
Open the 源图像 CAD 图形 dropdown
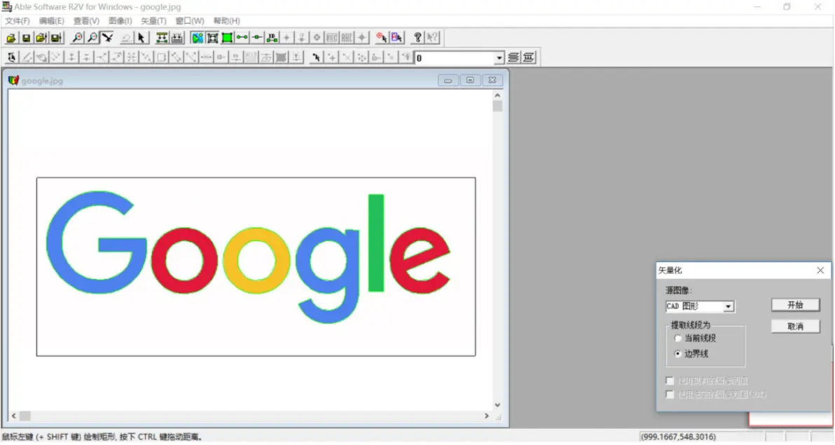[728, 306]
